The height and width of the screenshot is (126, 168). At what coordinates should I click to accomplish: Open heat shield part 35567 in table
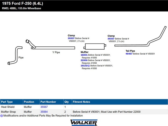point(44,107)
